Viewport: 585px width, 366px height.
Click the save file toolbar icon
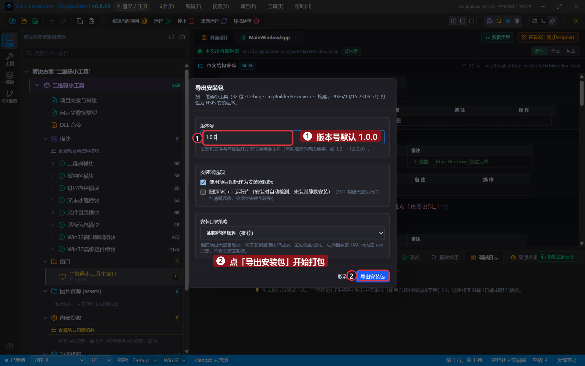(35, 21)
